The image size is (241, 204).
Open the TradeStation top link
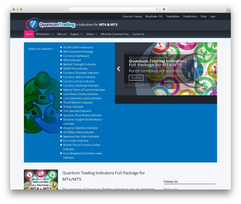point(190,16)
